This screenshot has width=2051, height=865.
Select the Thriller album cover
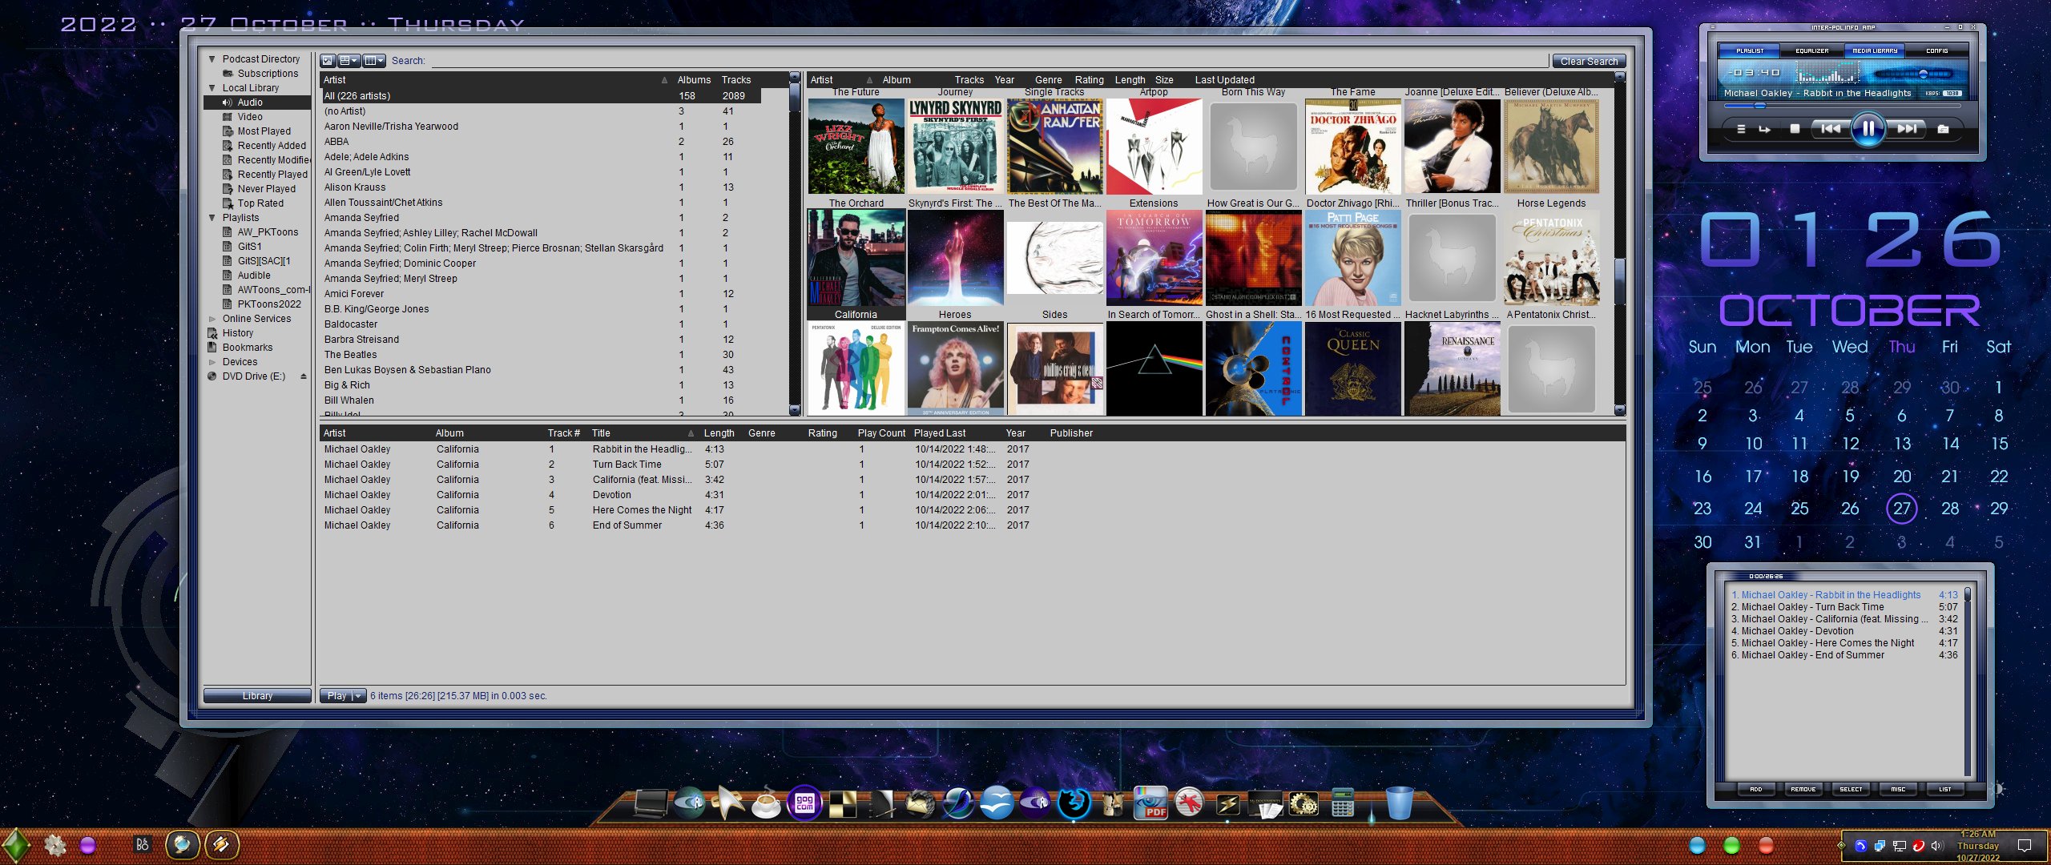[x=1452, y=146]
